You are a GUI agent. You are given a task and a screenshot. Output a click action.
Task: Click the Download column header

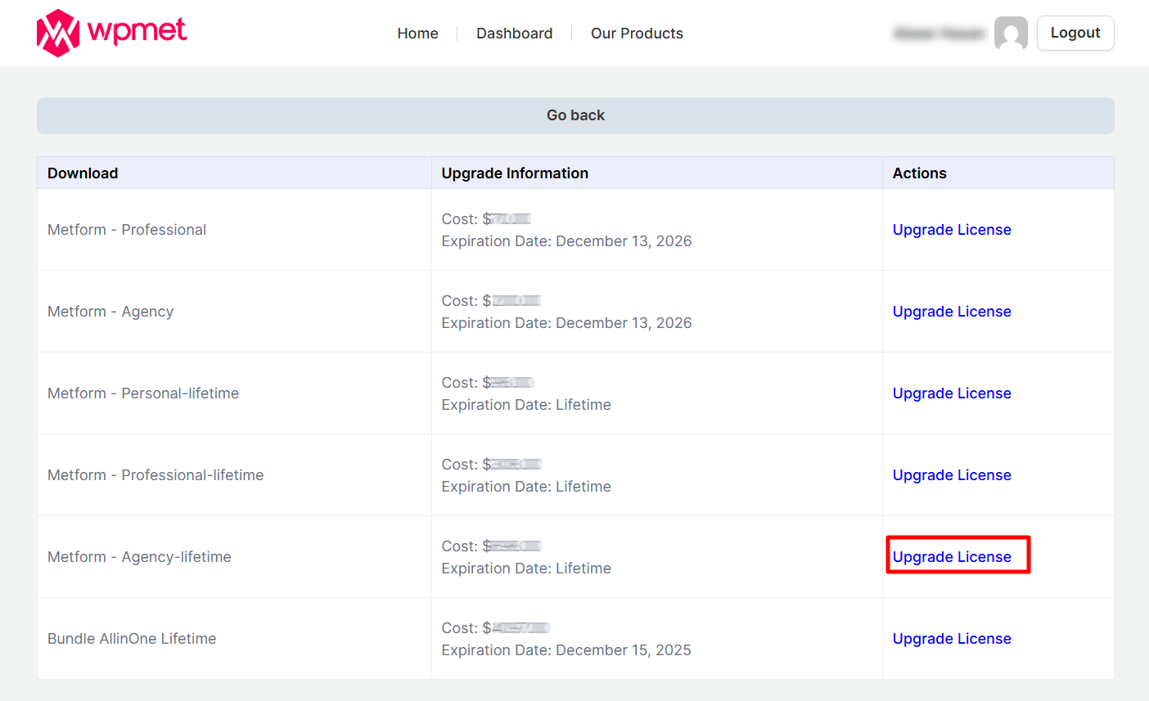click(x=83, y=173)
